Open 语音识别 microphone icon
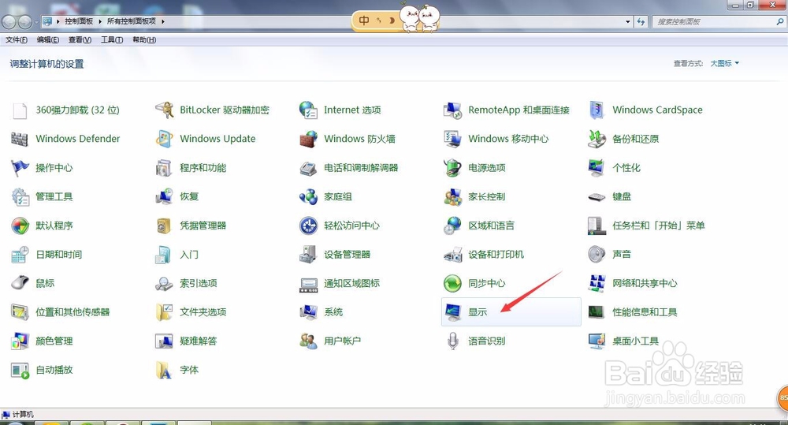The width and height of the screenshot is (788, 425). 453,341
